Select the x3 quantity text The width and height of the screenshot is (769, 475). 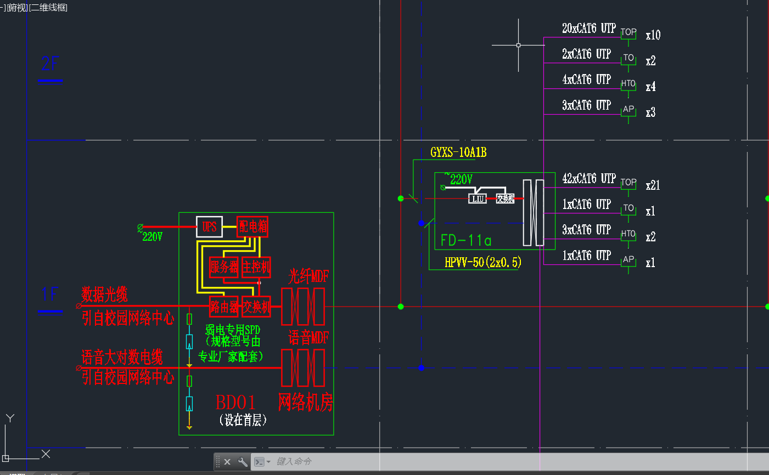tap(650, 112)
